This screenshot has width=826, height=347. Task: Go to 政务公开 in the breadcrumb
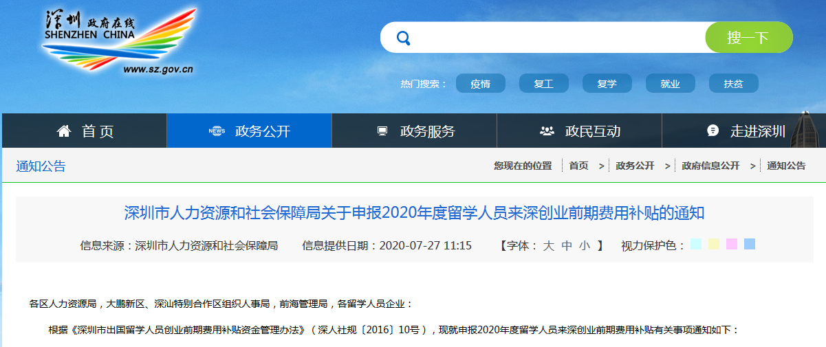click(x=635, y=166)
